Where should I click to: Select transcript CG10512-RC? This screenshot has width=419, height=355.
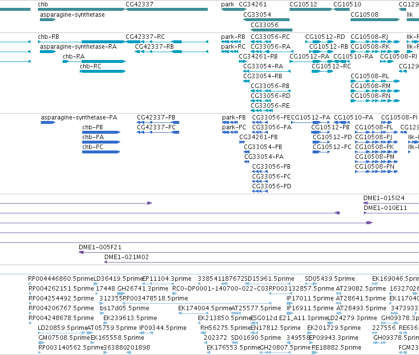(x=322, y=71)
